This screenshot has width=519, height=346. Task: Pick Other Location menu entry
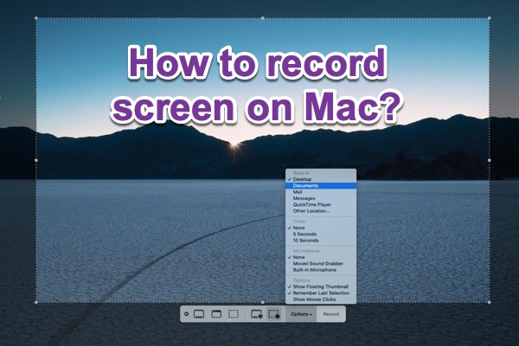[311, 211]
